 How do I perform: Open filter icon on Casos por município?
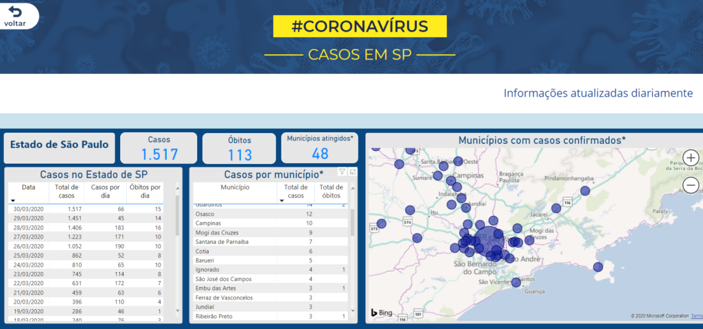point(342,172)
